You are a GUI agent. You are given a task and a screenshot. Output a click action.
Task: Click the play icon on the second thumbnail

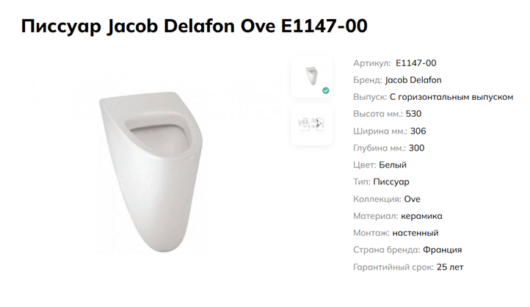pos(319,123)
